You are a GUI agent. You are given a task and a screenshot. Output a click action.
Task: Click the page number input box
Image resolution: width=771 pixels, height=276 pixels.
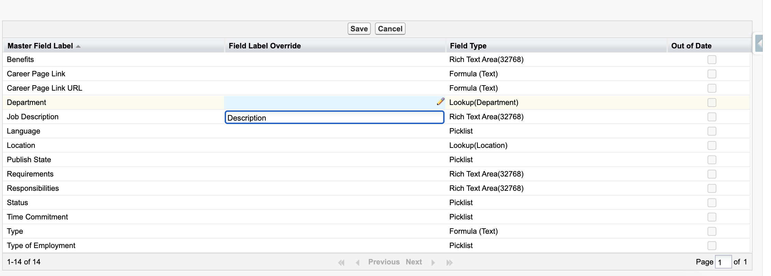tap(723, 262)
